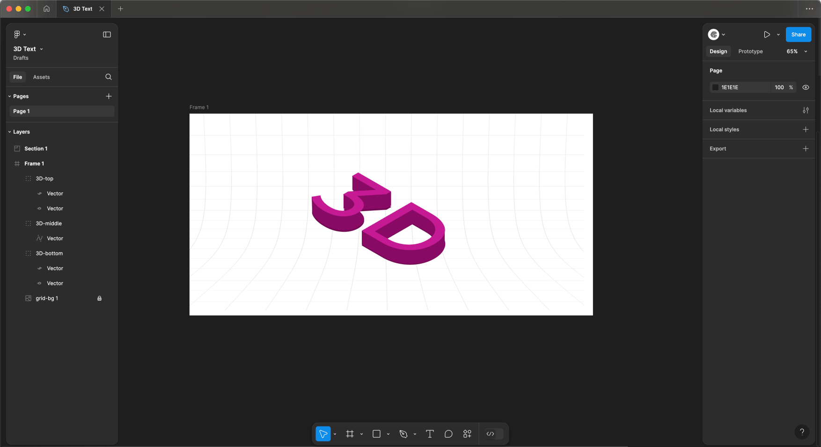Click the blue Share button
The image size is (821, 447).
(798, 35)
